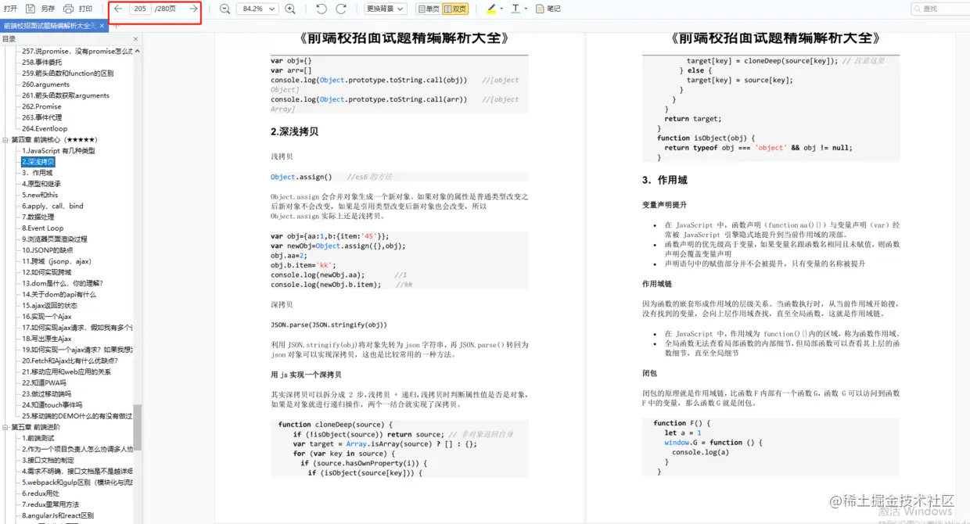Collapse the 第四章 前端核心 chapter
This screenshot has height=524, width=970.
[5, 139]
